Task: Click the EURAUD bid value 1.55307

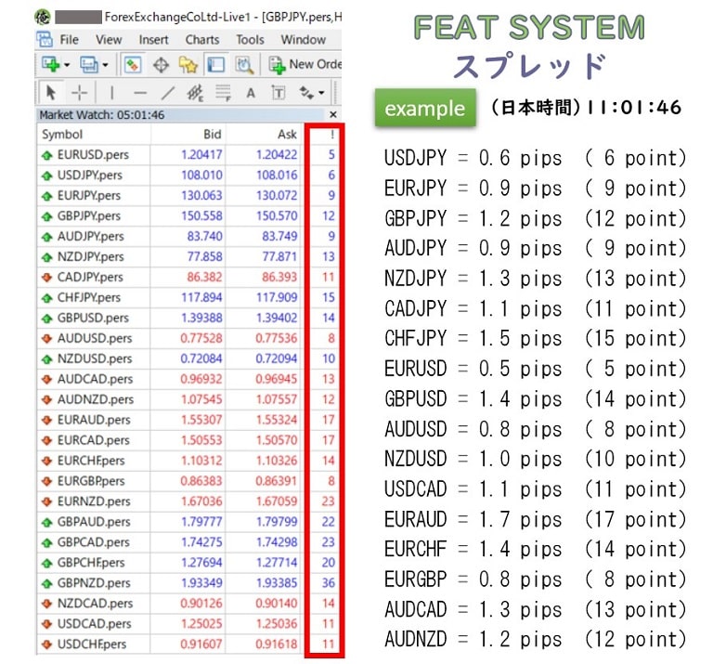Action: point(201,420)
